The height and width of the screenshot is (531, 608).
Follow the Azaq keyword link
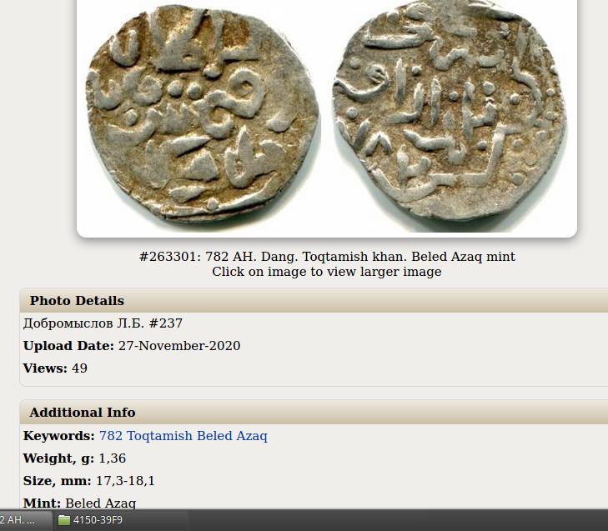[252, 436]
